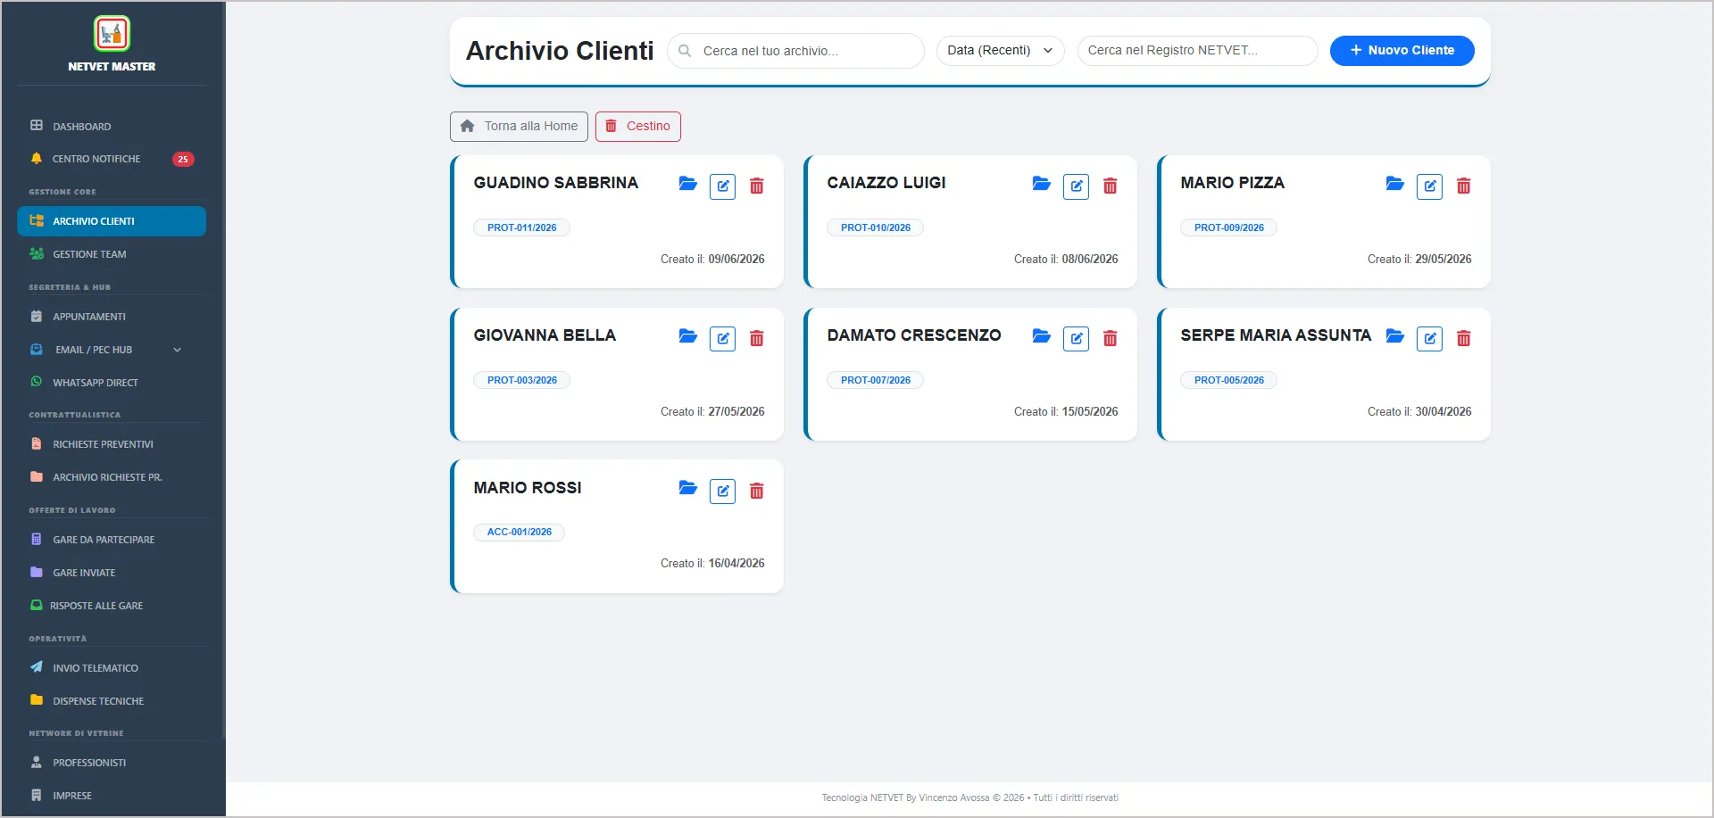
Task: Delete GUADINO SABBRINA using trash icon
Action: coord(756,186)
